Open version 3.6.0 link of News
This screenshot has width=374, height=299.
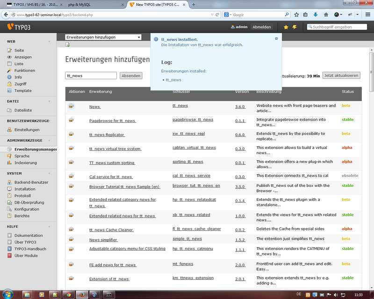(x=240, y=107)
